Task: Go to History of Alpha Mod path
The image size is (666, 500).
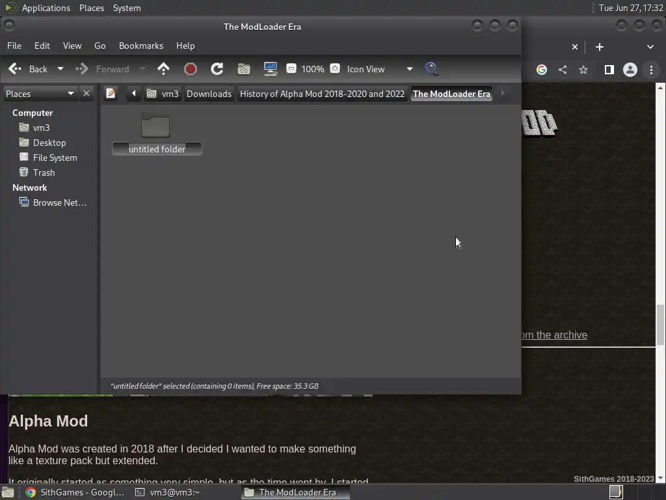Action: click(322, 94)
